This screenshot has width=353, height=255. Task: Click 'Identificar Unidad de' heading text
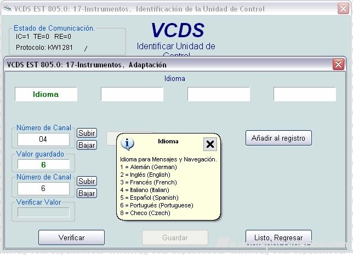click(x=176, y=47)
